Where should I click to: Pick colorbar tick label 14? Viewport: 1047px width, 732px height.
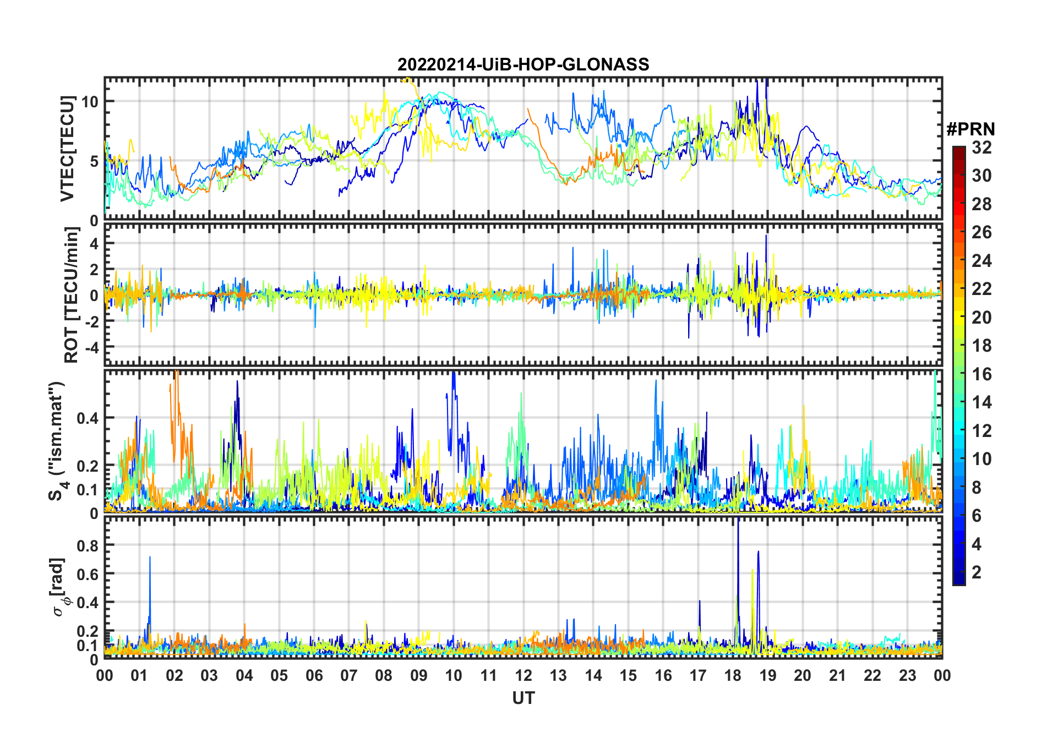tap(981, 402)
